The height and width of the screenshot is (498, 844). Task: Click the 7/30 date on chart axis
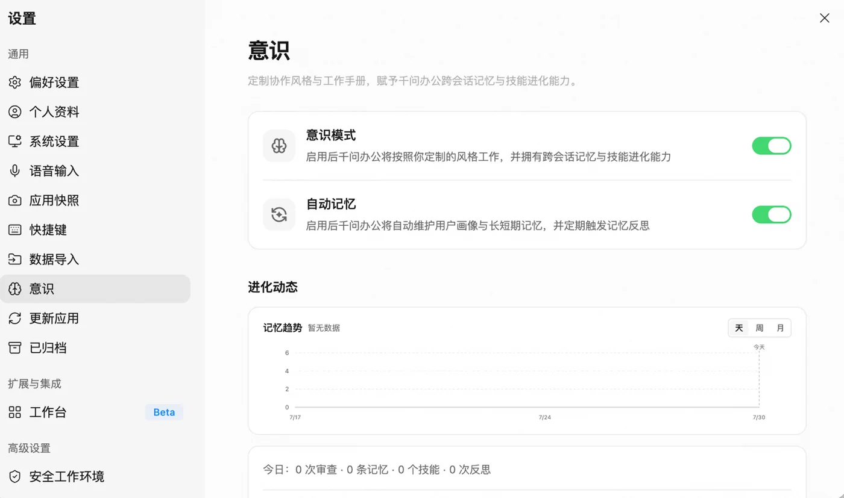coord(759,417)
